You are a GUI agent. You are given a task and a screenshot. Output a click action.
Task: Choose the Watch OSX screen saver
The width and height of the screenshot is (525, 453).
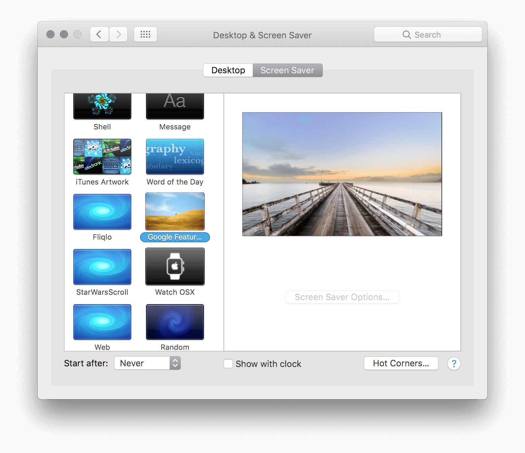tap(175, 266)
